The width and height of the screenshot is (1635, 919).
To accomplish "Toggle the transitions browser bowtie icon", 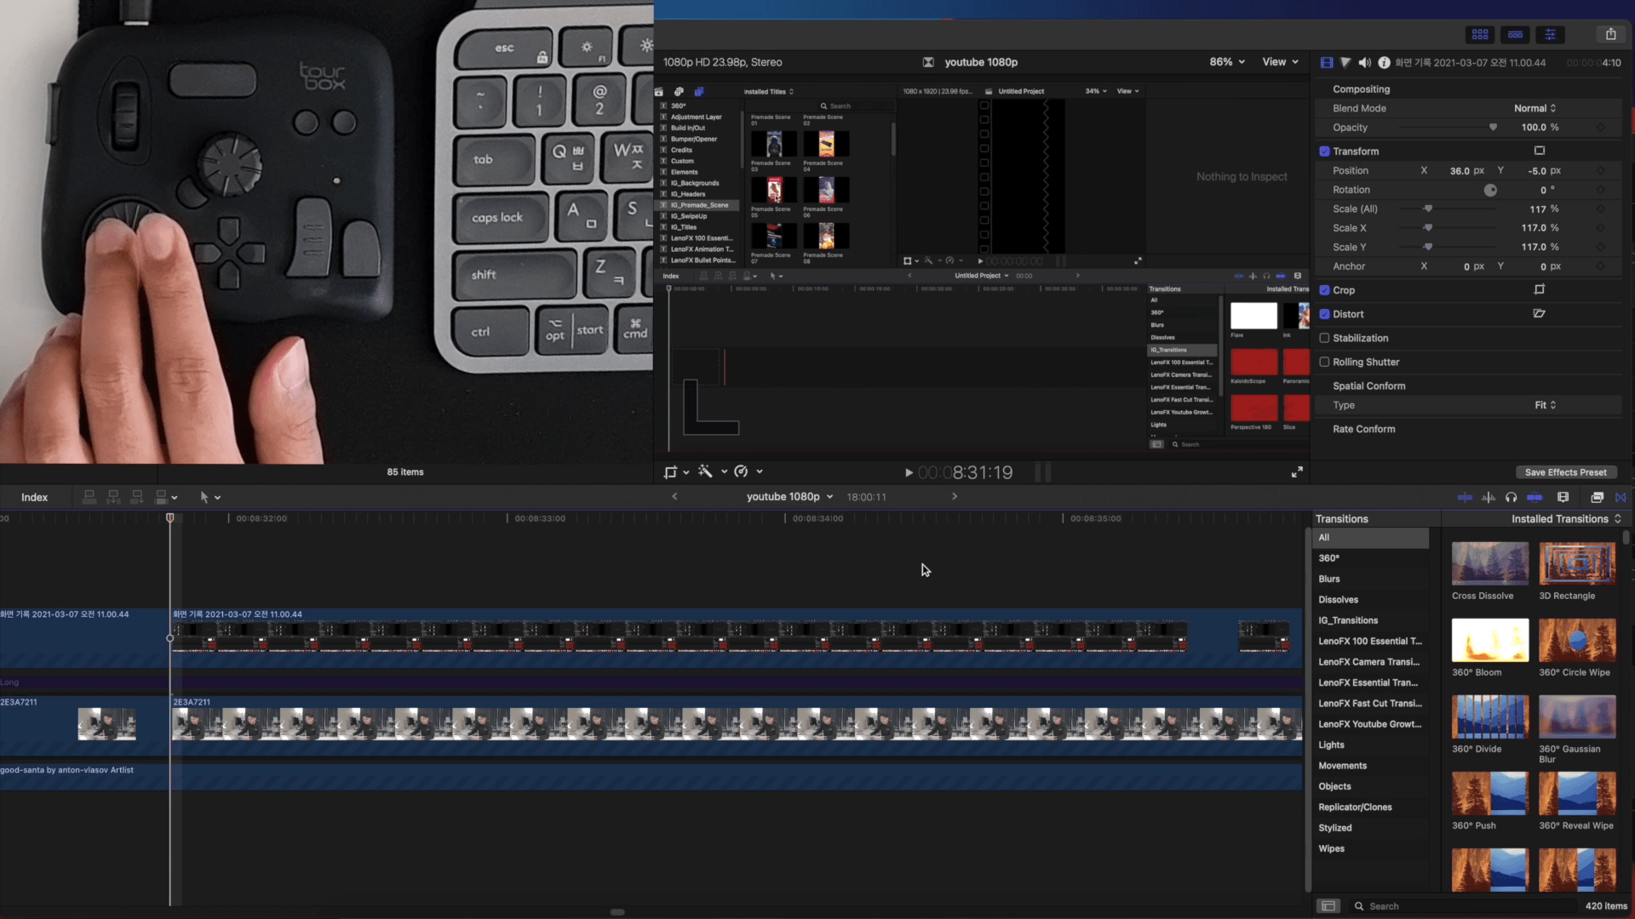I will coord(1621,497).
